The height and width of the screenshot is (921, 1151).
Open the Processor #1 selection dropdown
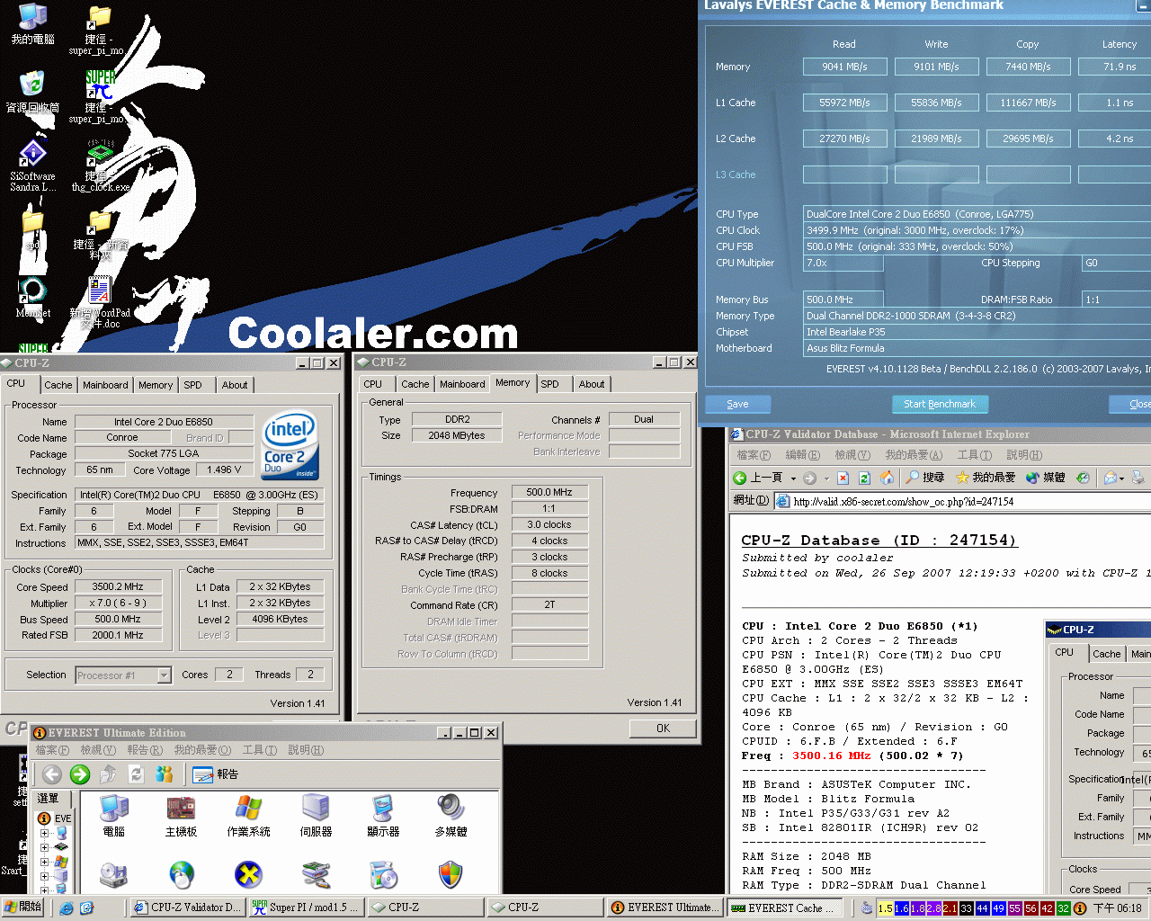tap(164, 675)
